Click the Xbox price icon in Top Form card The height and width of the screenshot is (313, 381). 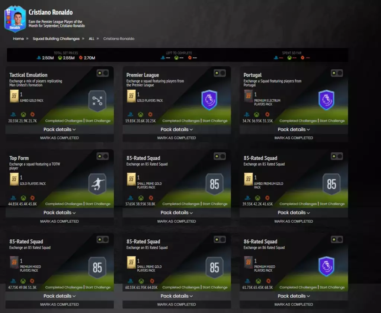23,198
